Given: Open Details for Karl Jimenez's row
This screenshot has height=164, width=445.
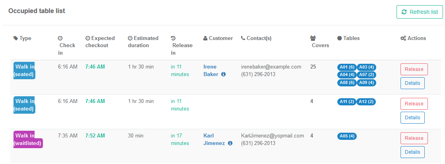Looking at the screenshot, I should pyautogui.click(x=412, y=152).
